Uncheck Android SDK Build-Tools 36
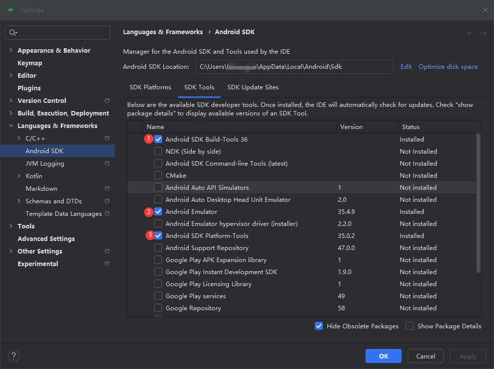Viewport: 494px width, 369px height. 158,139
